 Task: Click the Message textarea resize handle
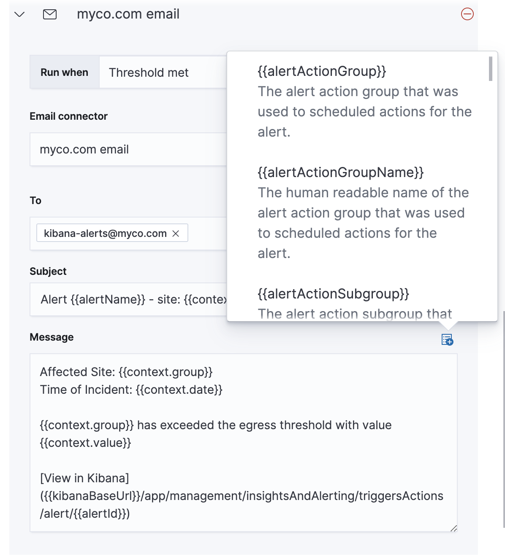tap(453, 528)
